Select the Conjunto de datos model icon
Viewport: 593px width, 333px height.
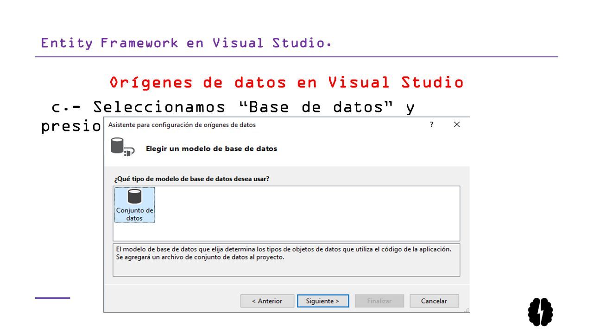point(134,205)
